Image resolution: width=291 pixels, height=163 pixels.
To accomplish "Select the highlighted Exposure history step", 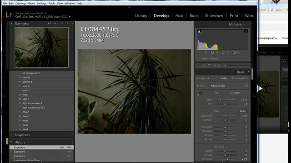I will (x=41, y=147).
